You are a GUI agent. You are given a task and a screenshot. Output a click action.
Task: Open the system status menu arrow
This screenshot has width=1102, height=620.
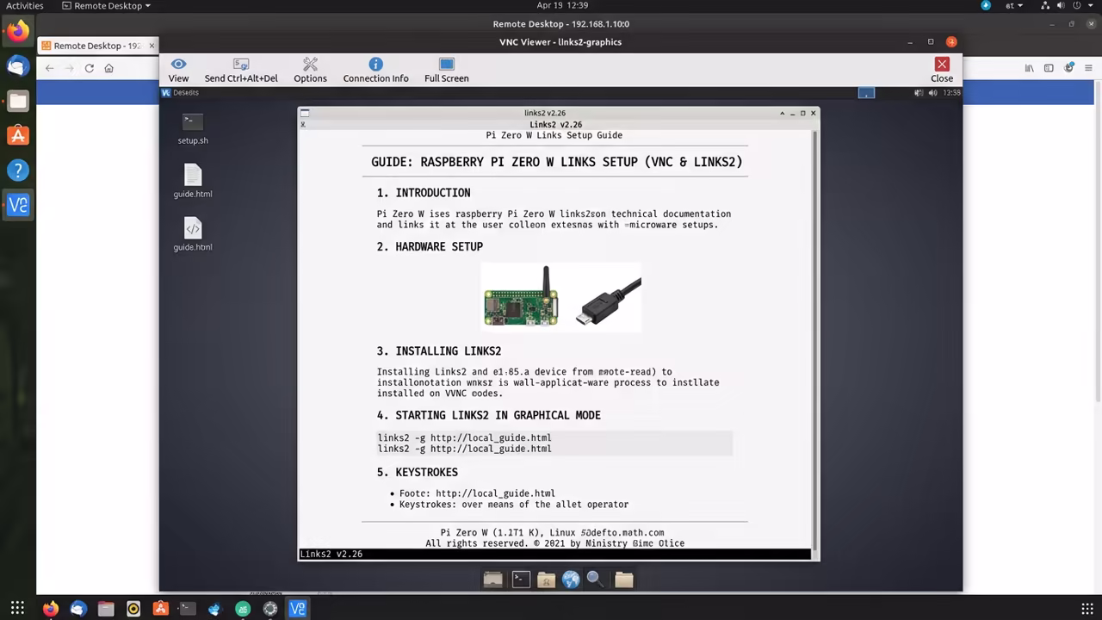1092,6
